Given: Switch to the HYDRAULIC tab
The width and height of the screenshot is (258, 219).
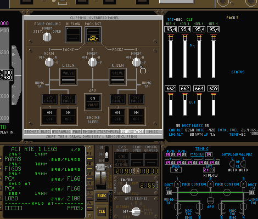Looking at the screenshot, I should coord(61,131).
